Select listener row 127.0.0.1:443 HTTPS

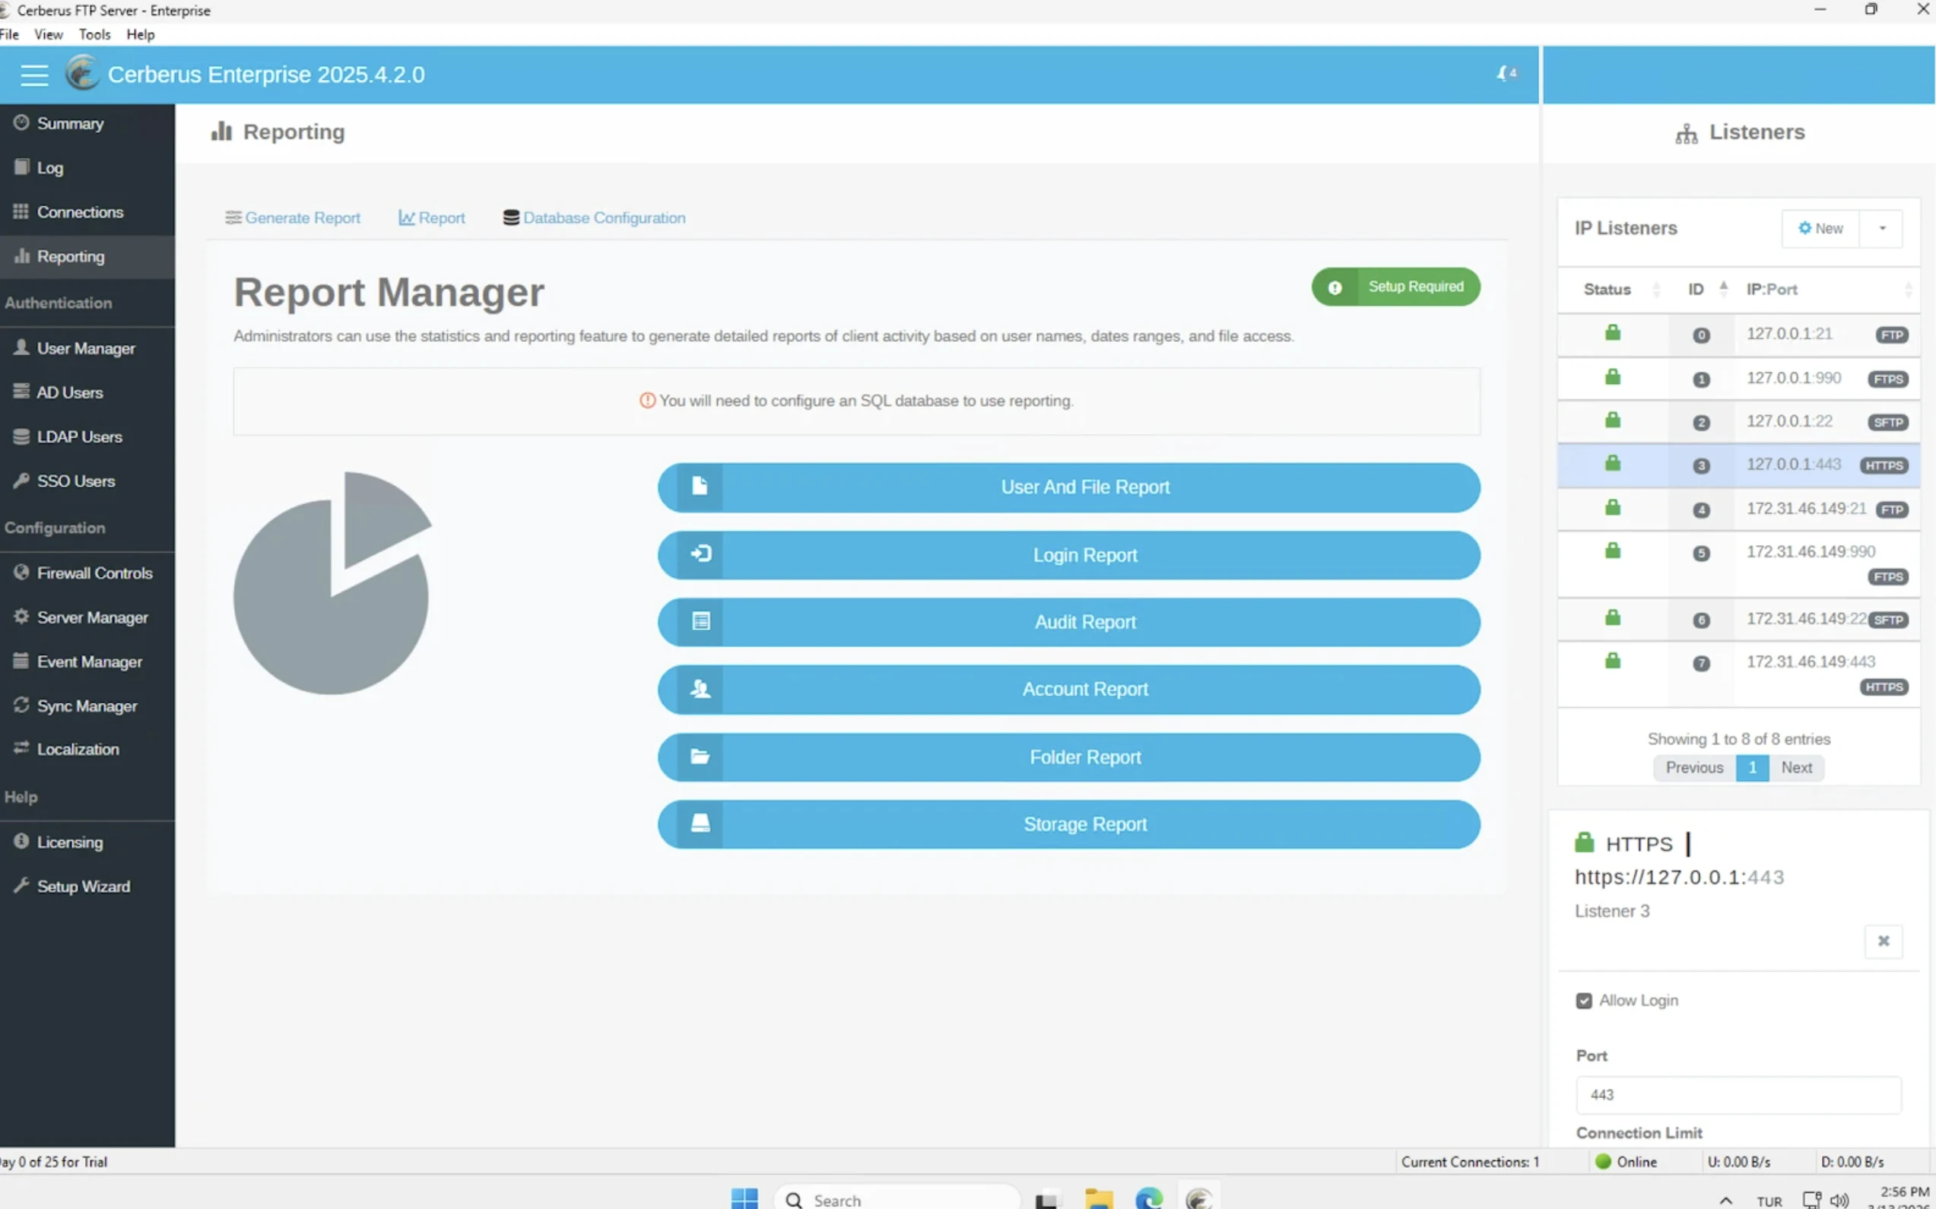point(1738,465)
